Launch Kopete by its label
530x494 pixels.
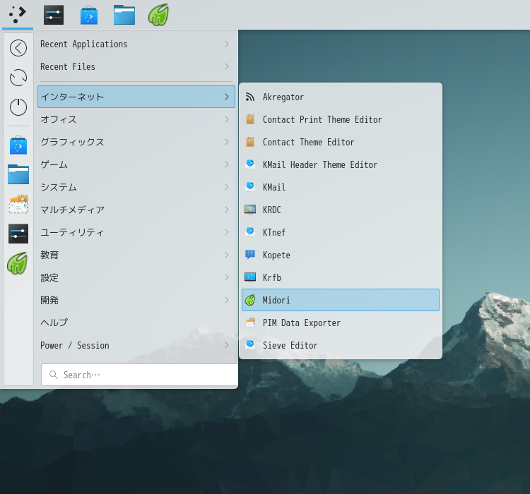276,255
